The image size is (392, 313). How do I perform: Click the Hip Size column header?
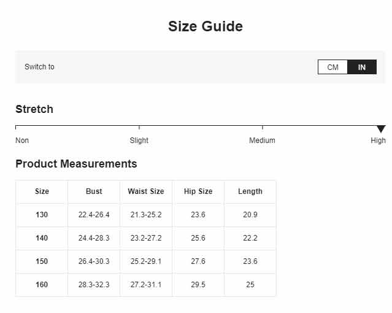click(x=198, y=191)
